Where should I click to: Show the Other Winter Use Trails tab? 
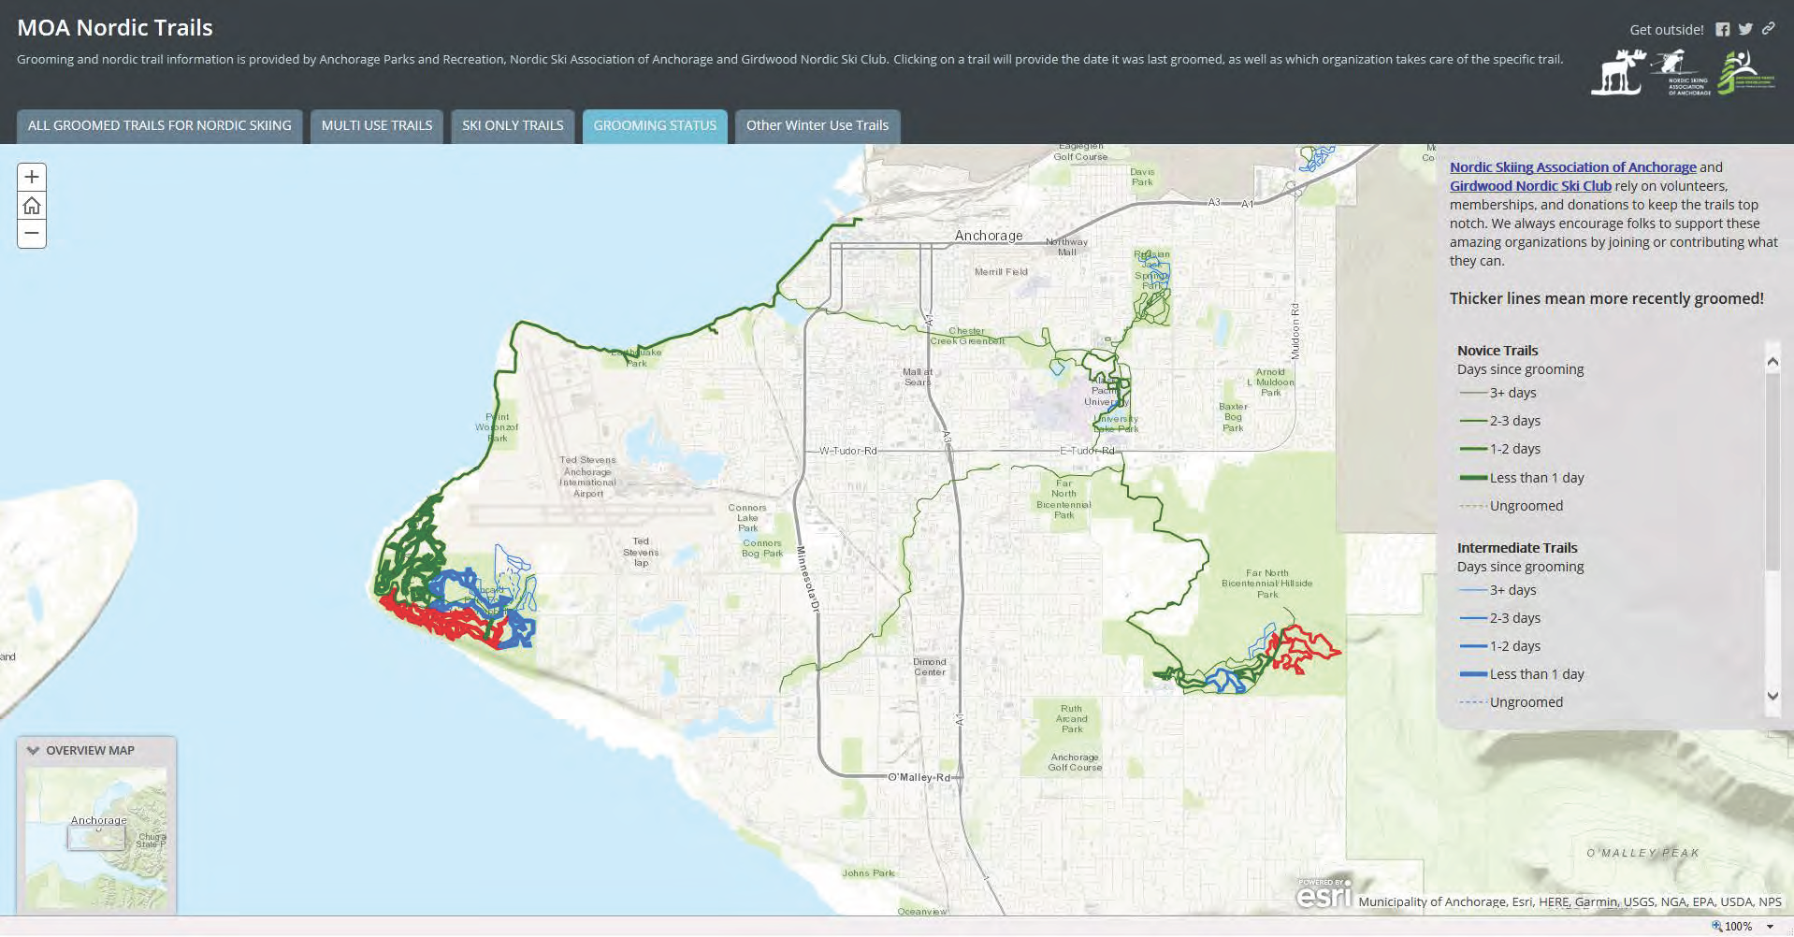817,125
